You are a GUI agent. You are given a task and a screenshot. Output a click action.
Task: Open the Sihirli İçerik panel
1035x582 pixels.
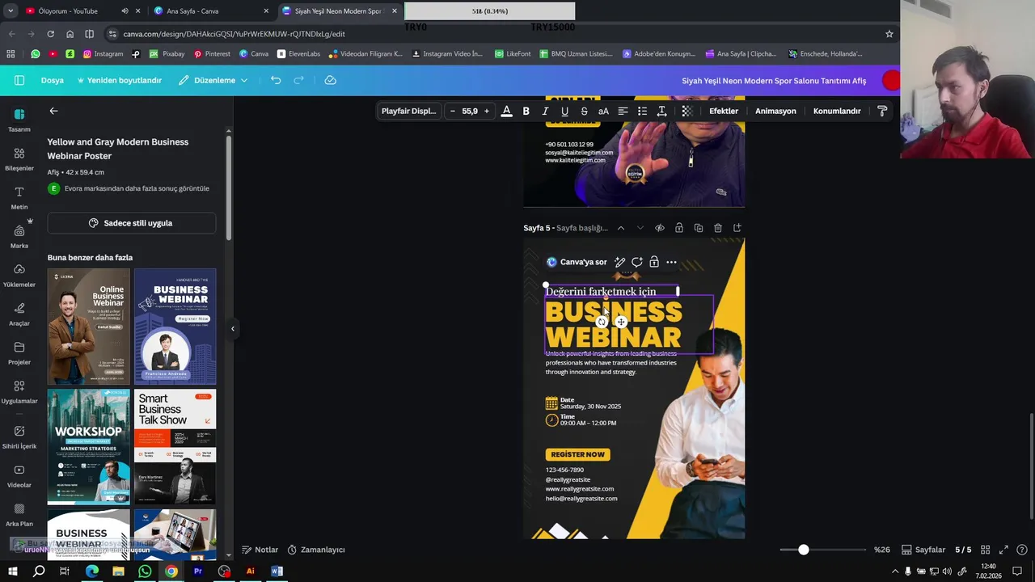tap(19, 436)
